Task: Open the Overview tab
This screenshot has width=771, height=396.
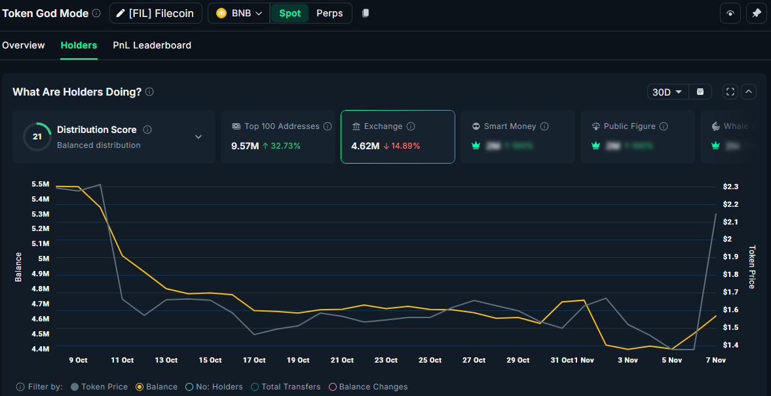Action: 24,45
